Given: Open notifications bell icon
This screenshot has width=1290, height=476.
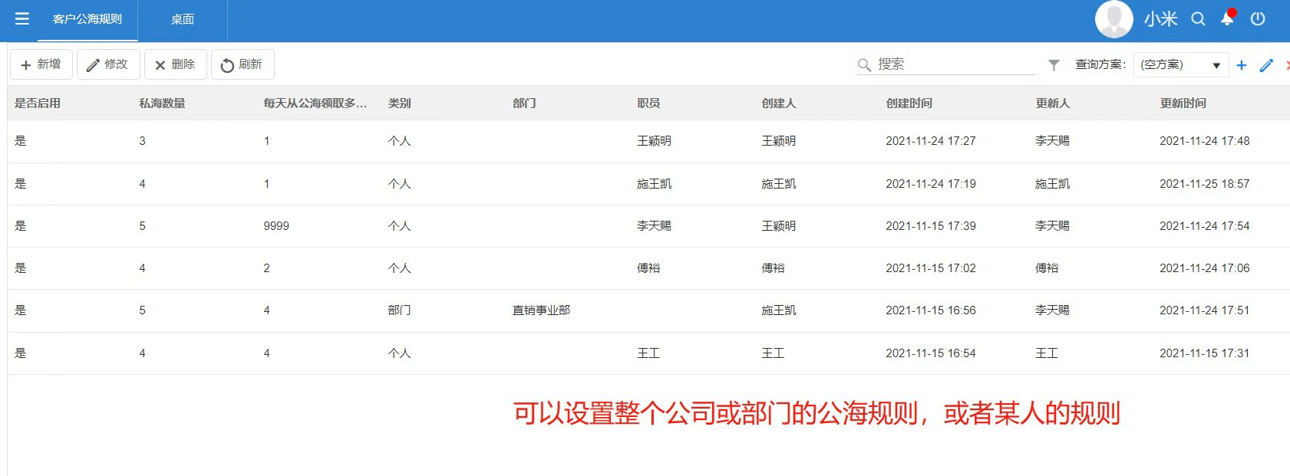Looking at the screenshot, I should tap(1227, 19).
